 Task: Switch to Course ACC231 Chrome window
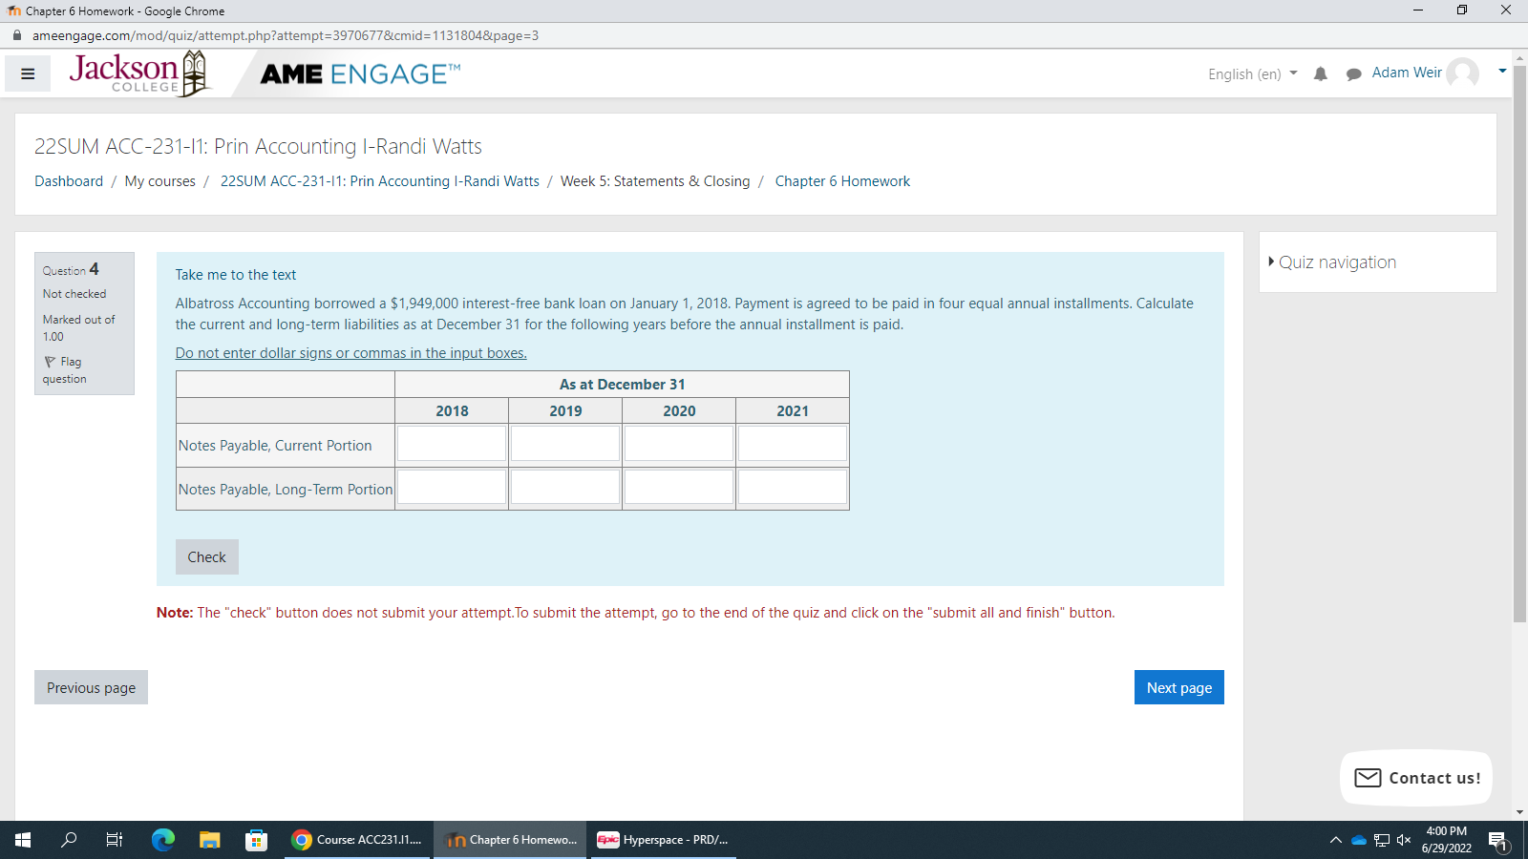(358, 840)
